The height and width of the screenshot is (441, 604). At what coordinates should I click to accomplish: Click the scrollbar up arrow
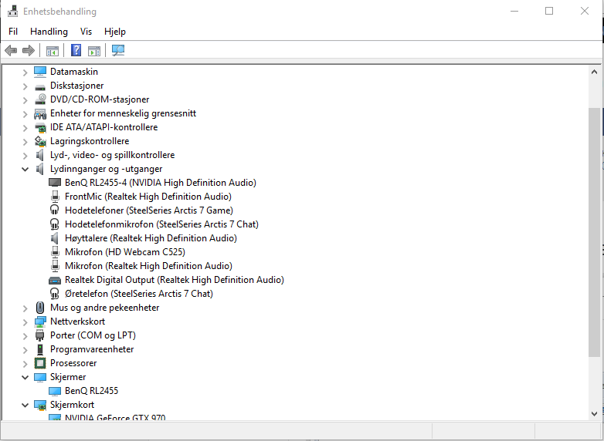click(x=594, y=72)
